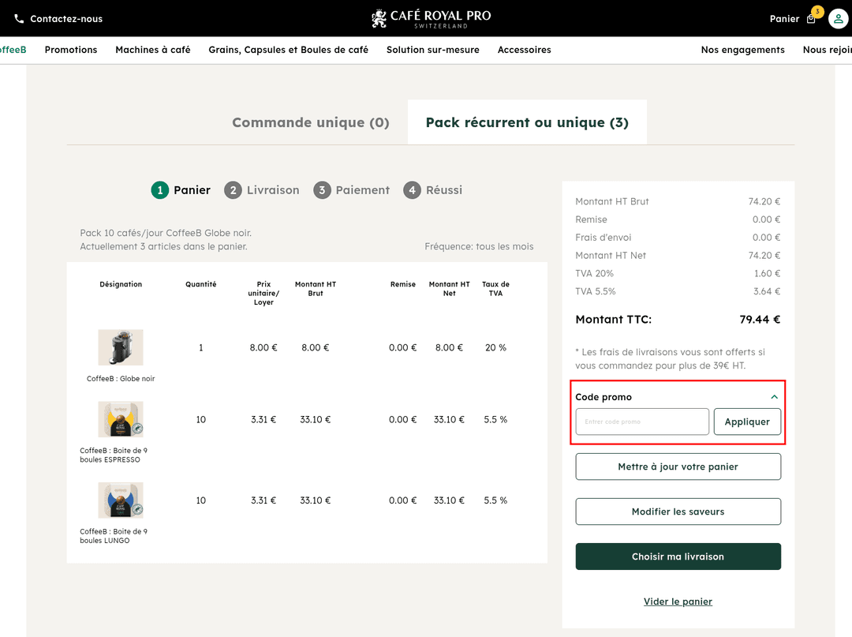Click 'CoffeeB : Boite de 9 boules ESPRESSO' text
The height and width of the screenshot is (637, 852).
tap(114, 455)
